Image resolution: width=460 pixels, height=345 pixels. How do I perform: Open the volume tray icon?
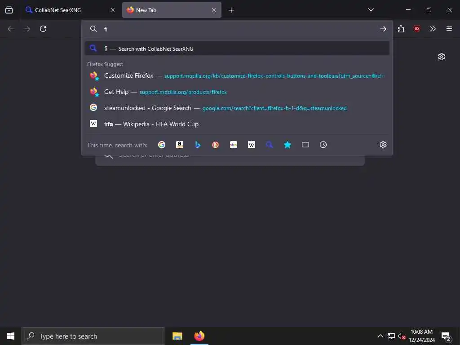coord(402,336)
